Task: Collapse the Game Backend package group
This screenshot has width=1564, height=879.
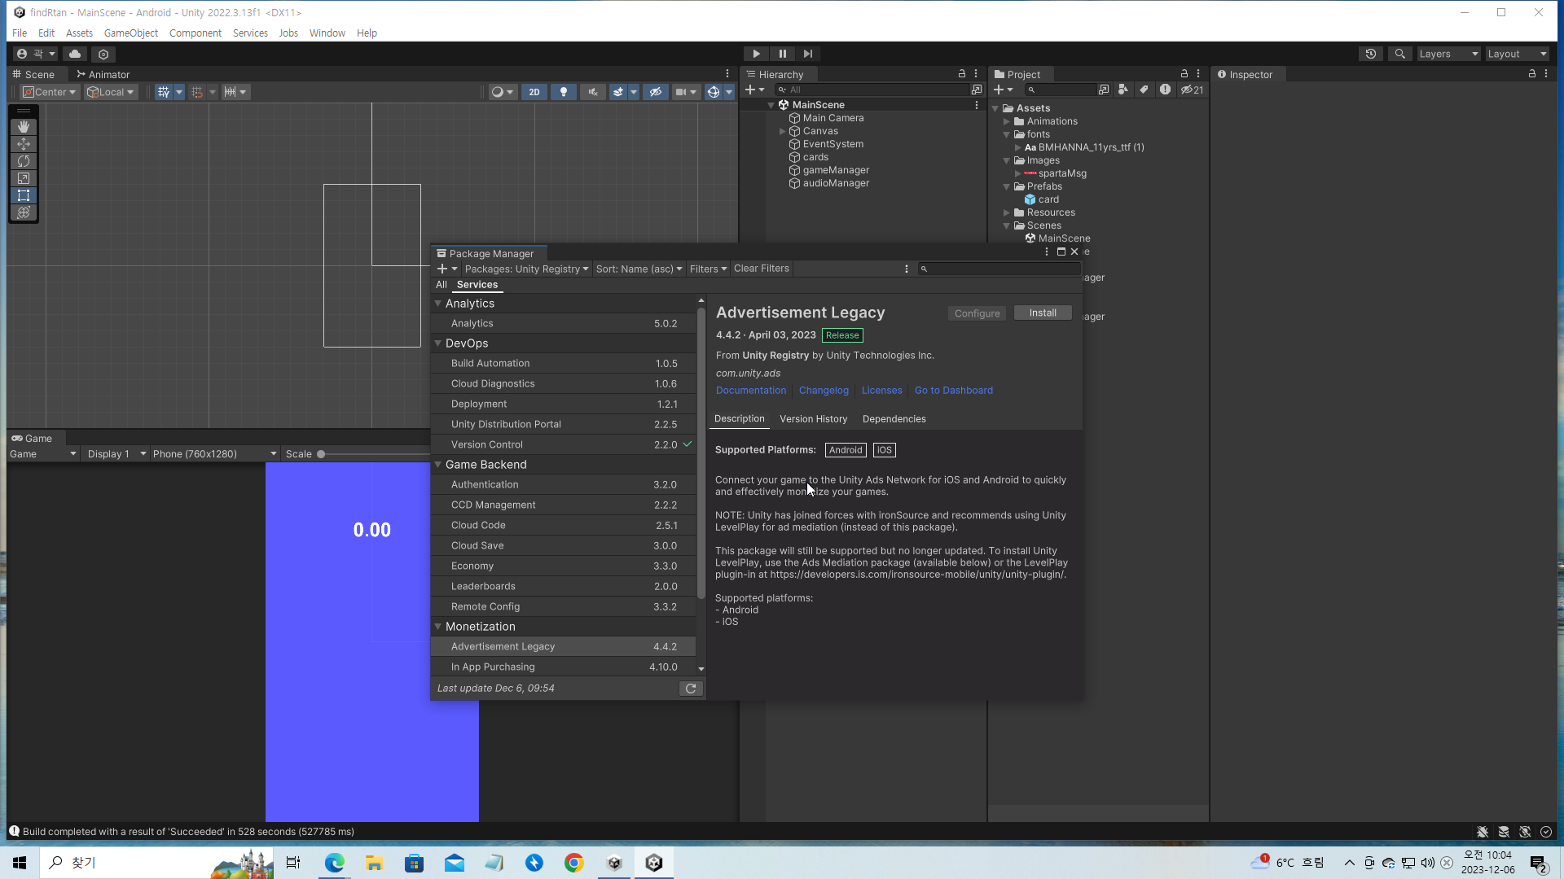Action: (x=438, y=465)
